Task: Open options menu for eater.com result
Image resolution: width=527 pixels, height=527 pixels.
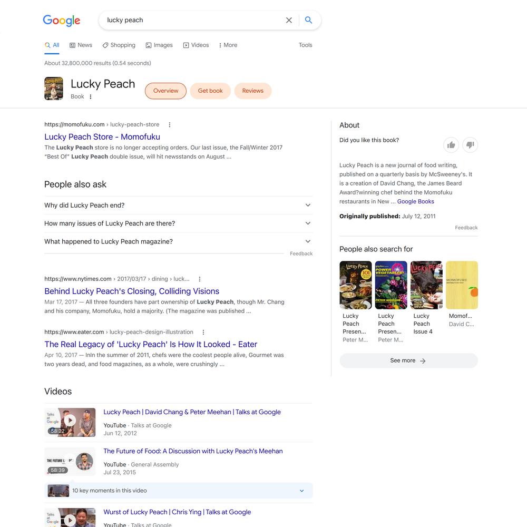Action: click(x=203, y=333)
